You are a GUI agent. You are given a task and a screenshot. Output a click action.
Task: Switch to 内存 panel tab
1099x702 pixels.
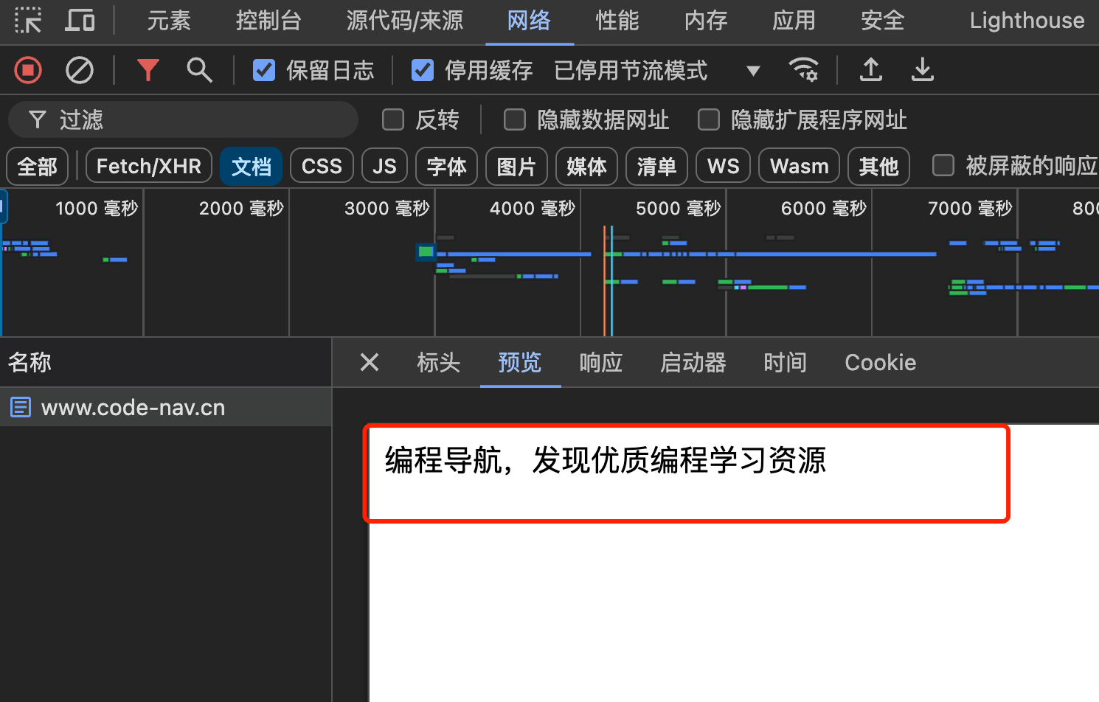(x=706, y=21)
